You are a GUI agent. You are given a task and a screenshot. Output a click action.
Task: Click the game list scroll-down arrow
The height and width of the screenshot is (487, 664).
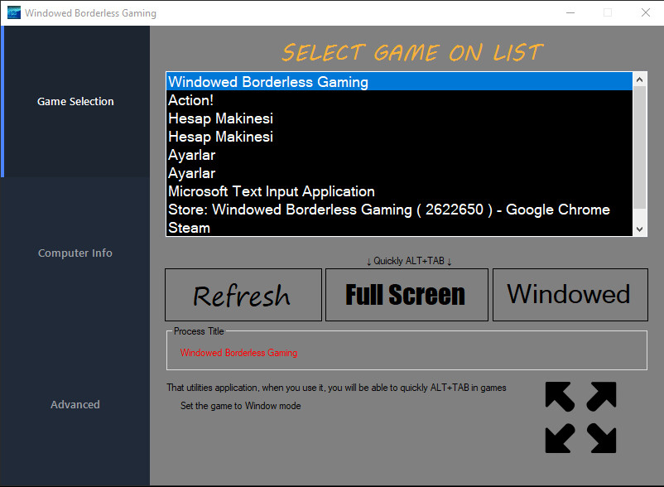pos(640,229)
